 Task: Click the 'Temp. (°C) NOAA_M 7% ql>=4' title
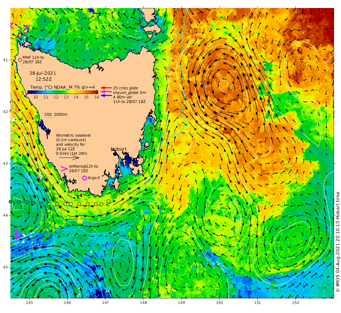pos(62,87)
